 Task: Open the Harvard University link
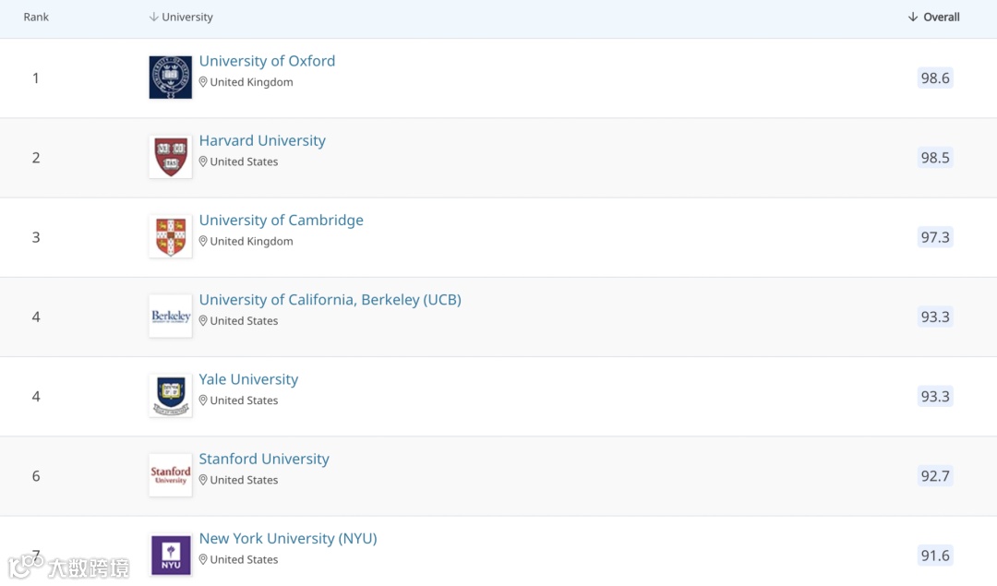(x=262, y=140)
